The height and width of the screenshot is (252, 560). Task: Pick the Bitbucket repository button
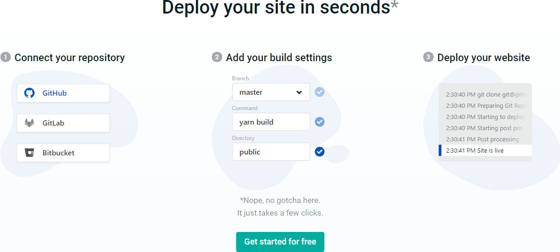[x=63, y=153]
